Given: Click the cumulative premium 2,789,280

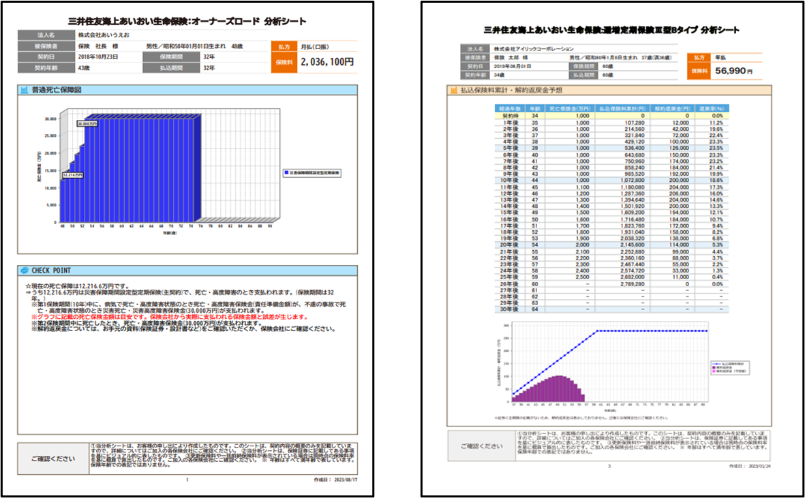Looking at the screenshot, I should click(x=633, y=283).
